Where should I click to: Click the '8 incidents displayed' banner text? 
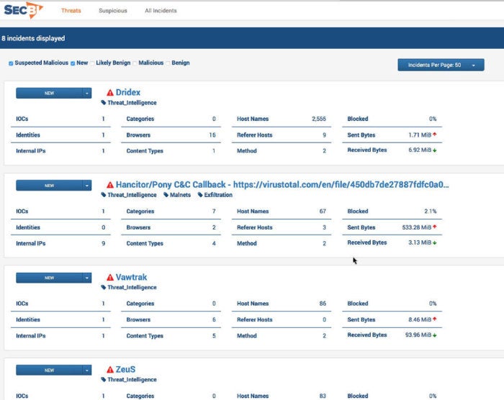pos(33,38)
